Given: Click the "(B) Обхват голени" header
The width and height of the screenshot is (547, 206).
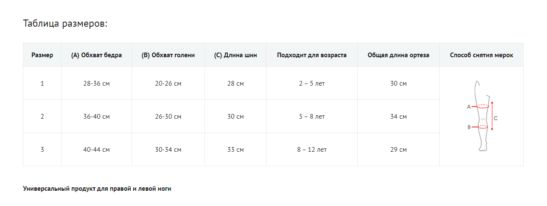Looking at the screenshot, I should [x=168, y=55].
